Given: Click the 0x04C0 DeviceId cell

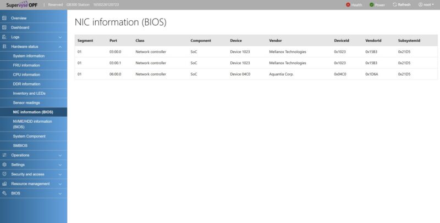Looking at the screenshot, I should coord(340,74).
